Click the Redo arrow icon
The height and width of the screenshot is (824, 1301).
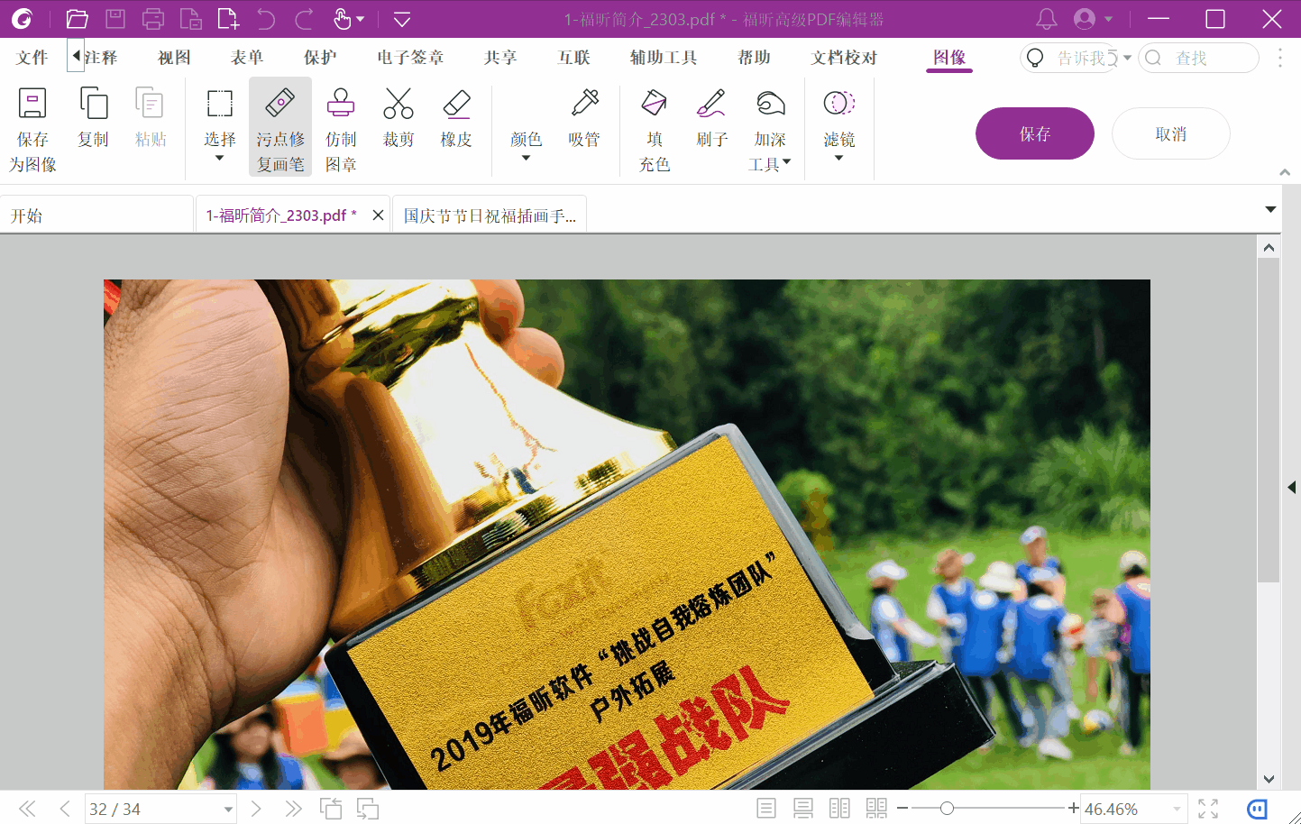305,19
